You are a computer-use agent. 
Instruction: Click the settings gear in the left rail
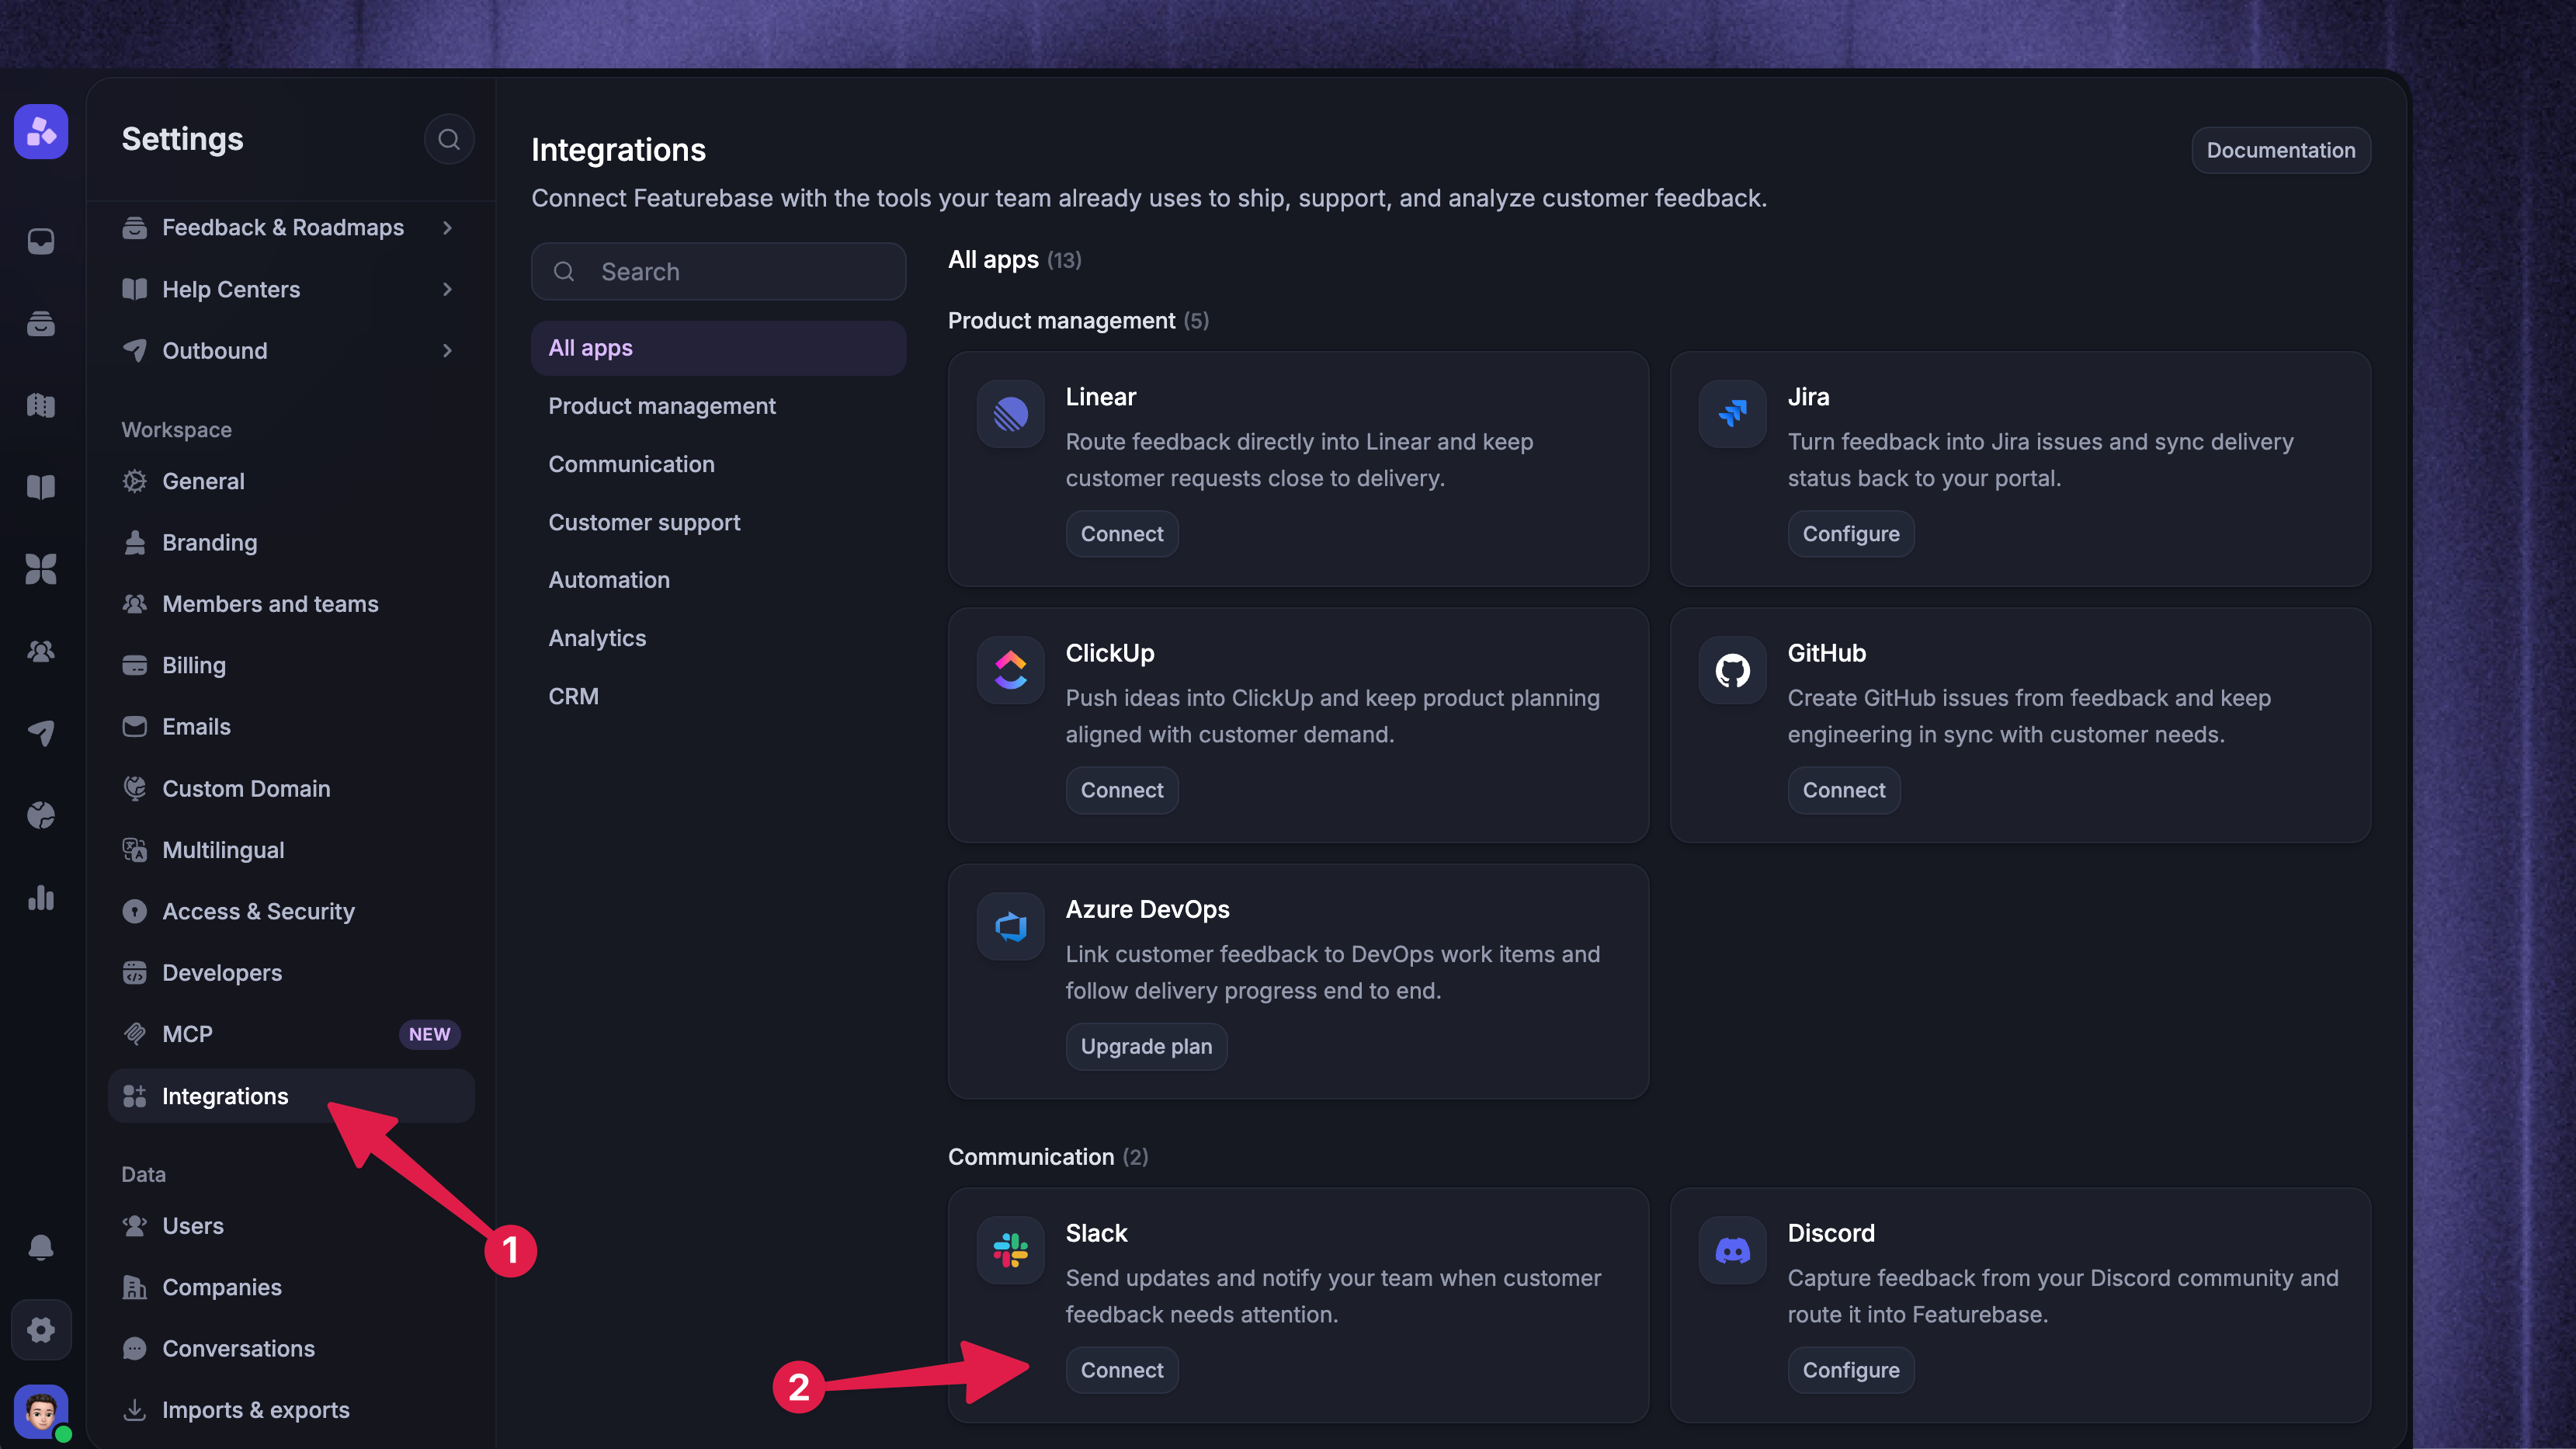[x=41, y=1329]
